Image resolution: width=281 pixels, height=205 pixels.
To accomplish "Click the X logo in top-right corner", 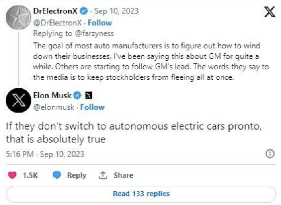I will point(270,12).
